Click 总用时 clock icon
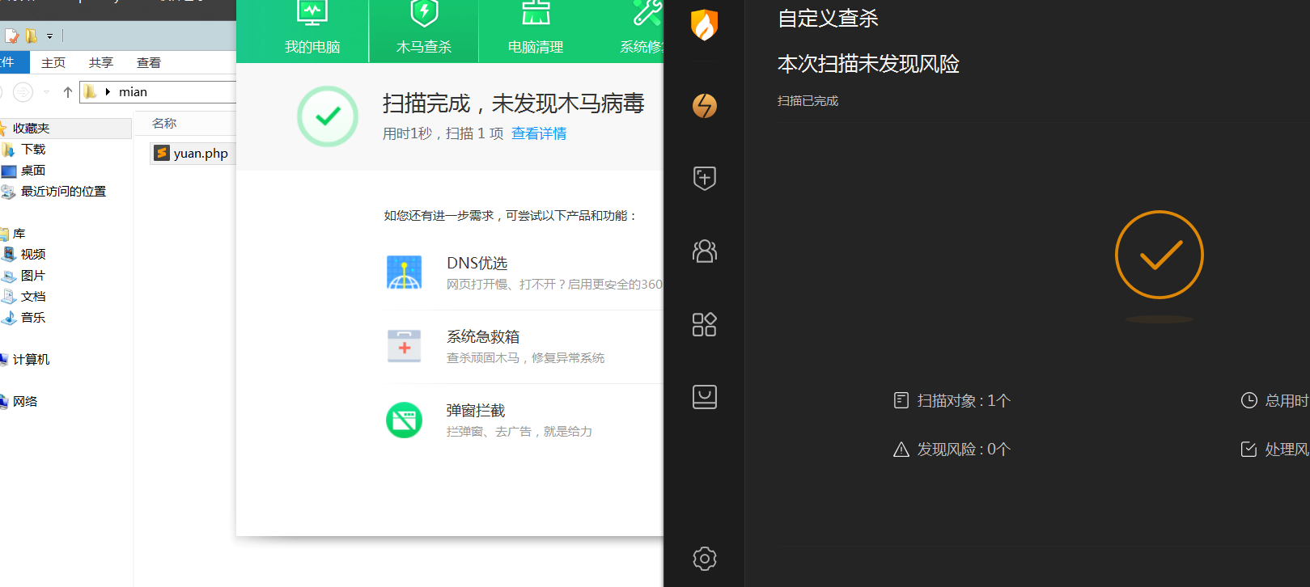Viewport: 1310px width, 587px height. click(1249, 400)
